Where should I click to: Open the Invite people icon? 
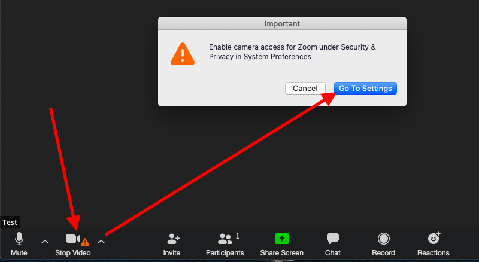point(172,239)
